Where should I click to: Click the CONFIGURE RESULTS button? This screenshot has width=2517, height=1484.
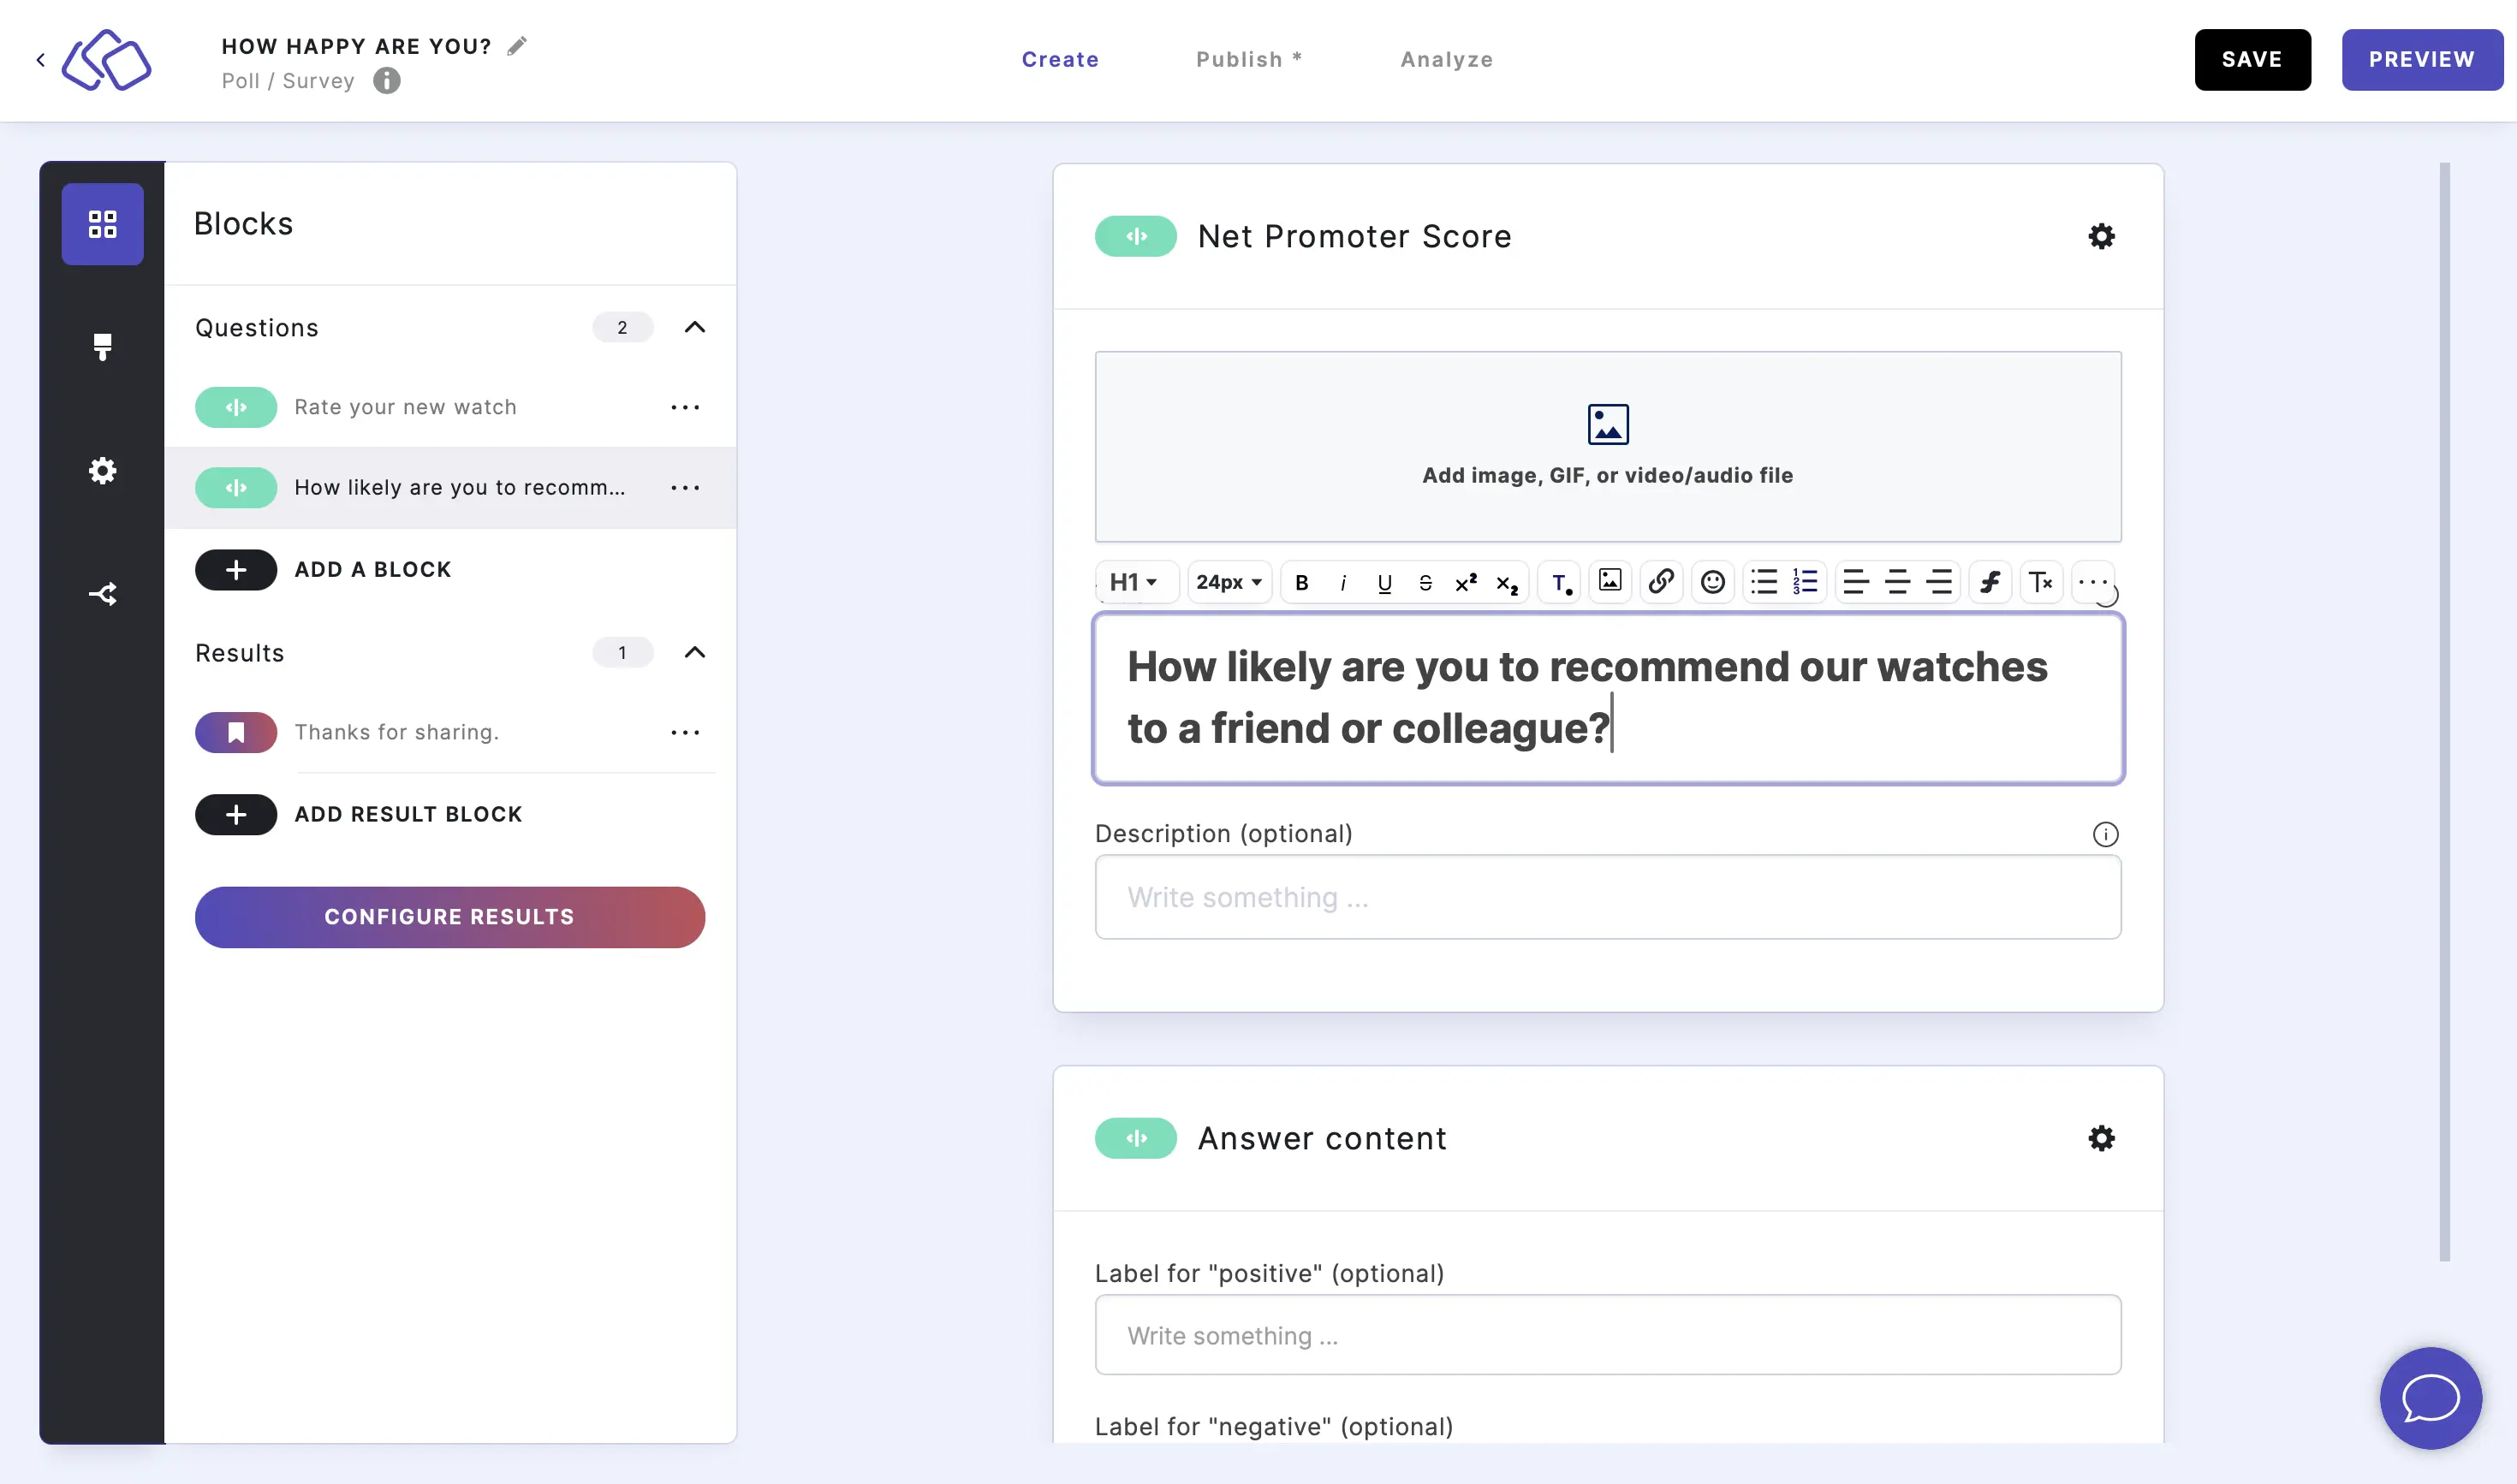click(449, 917)
